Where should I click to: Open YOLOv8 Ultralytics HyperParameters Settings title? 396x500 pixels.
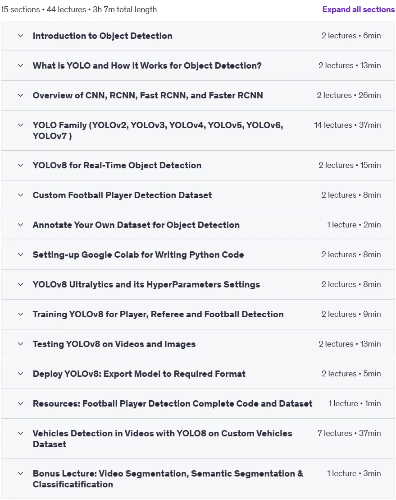(146, 284)
